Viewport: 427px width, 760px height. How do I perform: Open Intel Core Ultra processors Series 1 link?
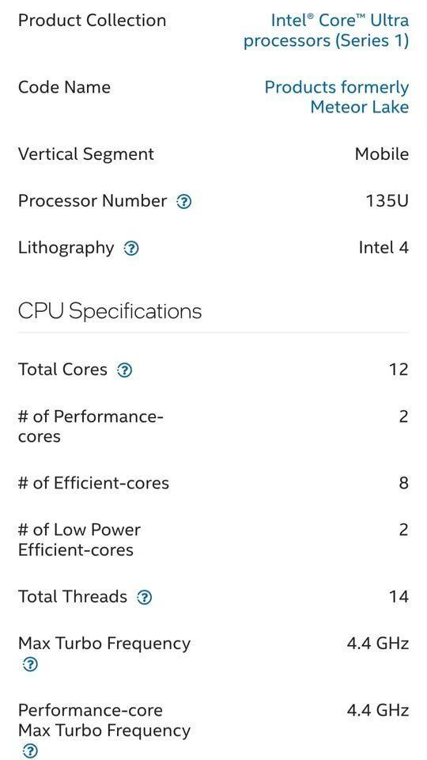(x=326, y=30)
